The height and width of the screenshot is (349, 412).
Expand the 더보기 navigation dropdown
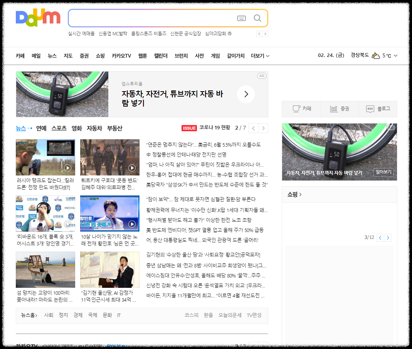tap(260, 56)
